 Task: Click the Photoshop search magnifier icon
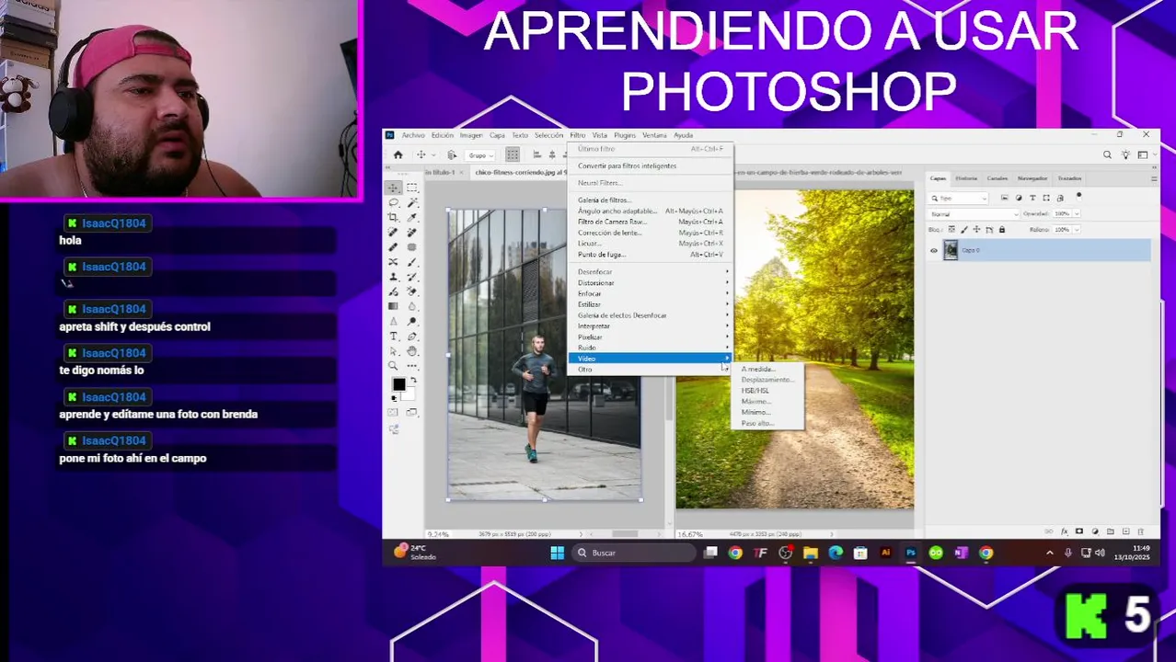click(x=1107, y=154)
